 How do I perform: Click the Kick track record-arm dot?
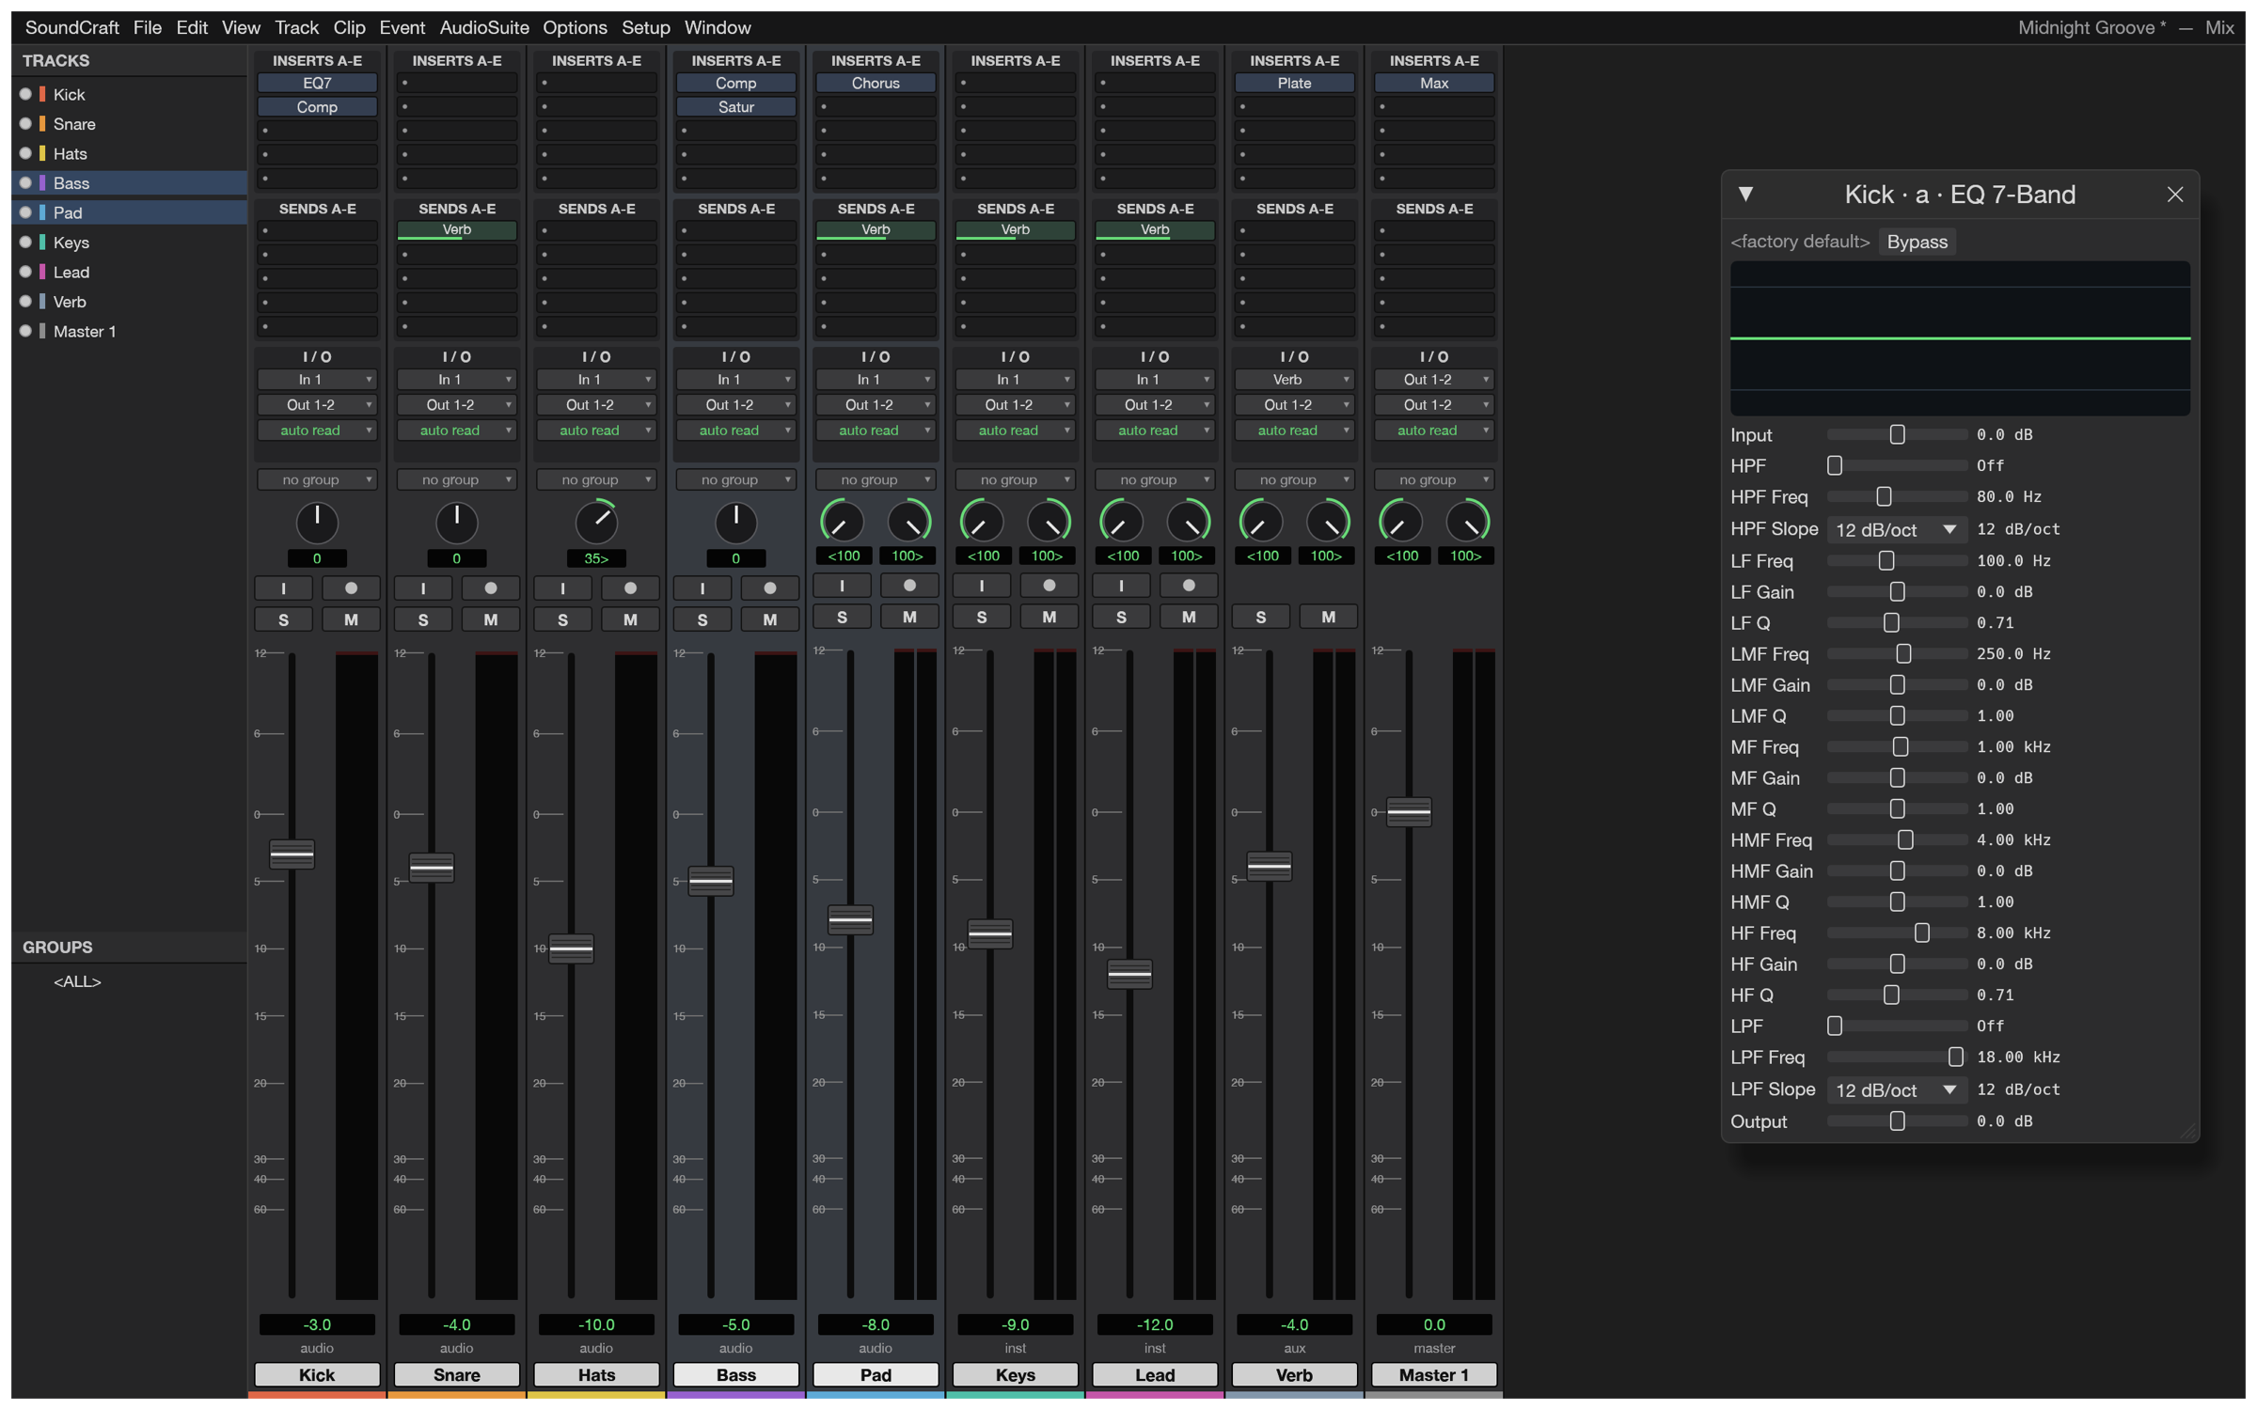(351, 588)
